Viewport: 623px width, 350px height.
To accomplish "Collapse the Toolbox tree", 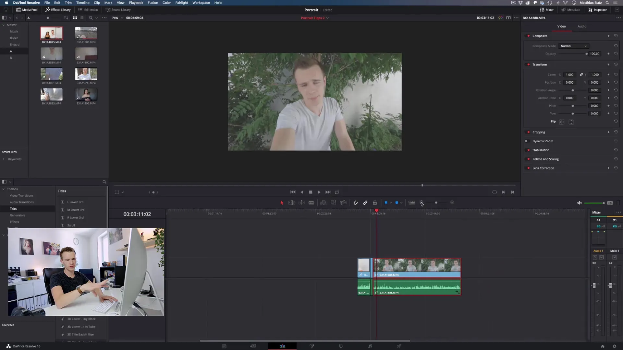I will [4, 189].
